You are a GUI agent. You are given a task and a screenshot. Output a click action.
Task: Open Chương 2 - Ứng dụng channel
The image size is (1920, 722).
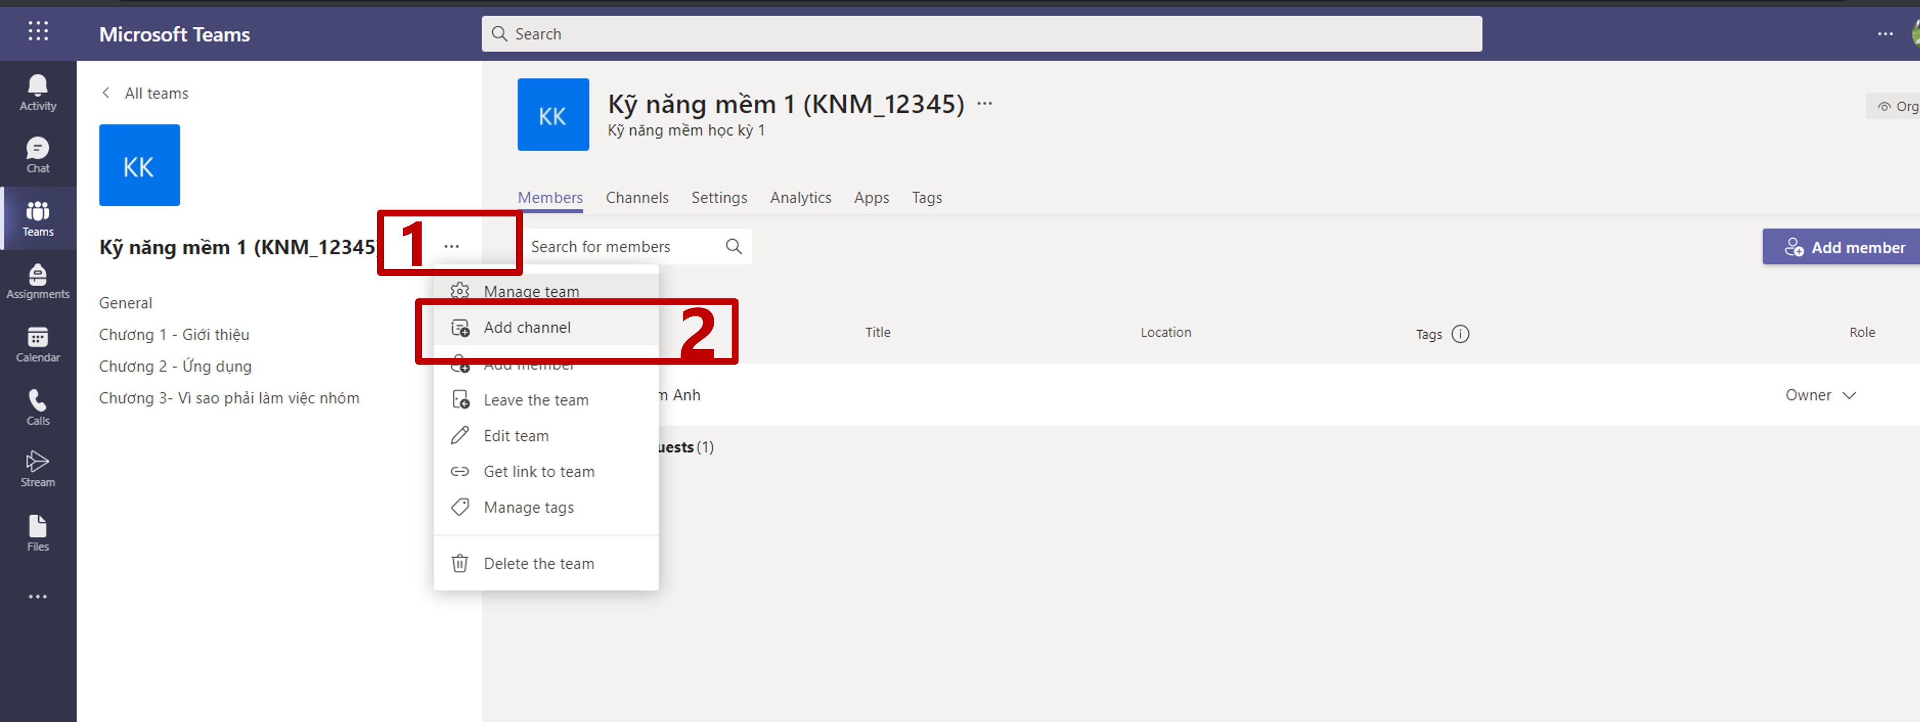click(175, 366)
